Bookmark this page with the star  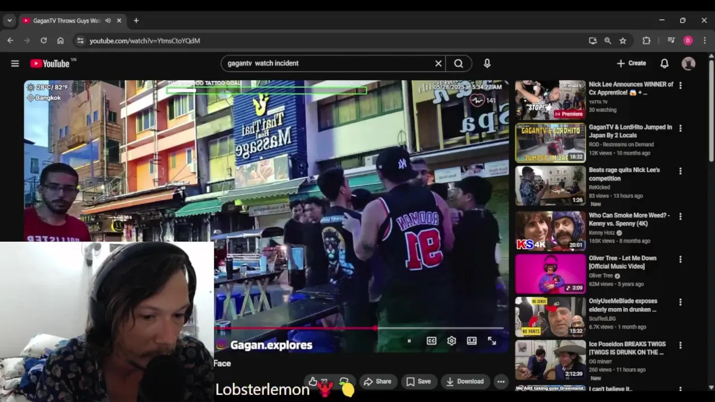click(x=623, y=41)
